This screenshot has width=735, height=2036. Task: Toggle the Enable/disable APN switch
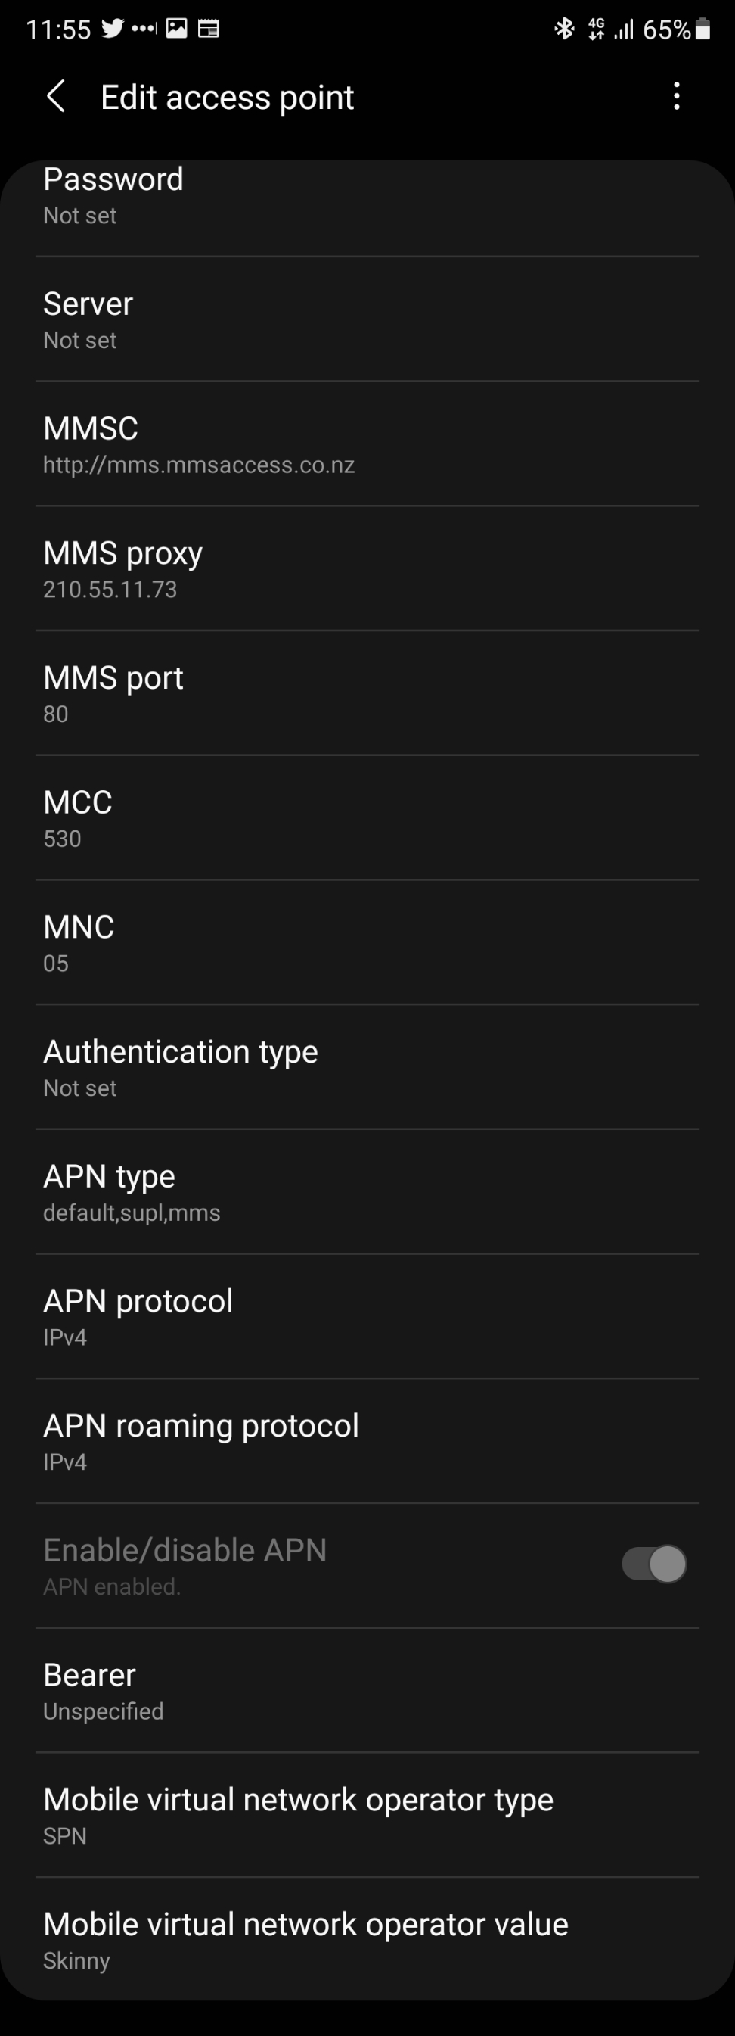tap(653, 1564)
